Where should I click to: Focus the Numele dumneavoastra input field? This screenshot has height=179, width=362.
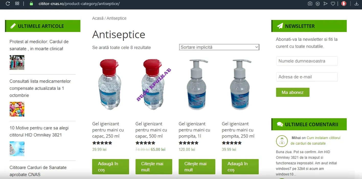pyautogui.click(x=307, y=61)
